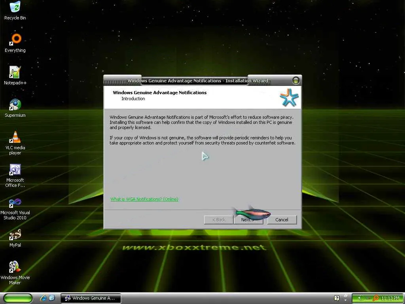
Task: Cancel the WGA installation wizard
Action: pos(282,220)
